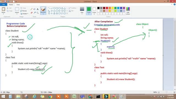Choose the Right triangle shape
This screenshot has height=99, width=176.
(49, 11)
